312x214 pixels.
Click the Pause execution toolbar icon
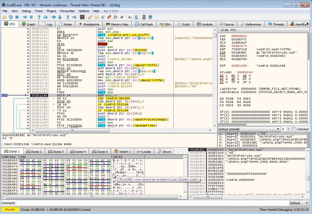pos(31,17)
